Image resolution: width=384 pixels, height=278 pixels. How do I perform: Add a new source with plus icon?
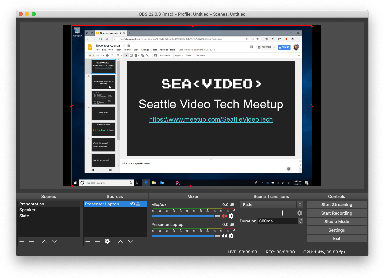click(x=88, y=241)
